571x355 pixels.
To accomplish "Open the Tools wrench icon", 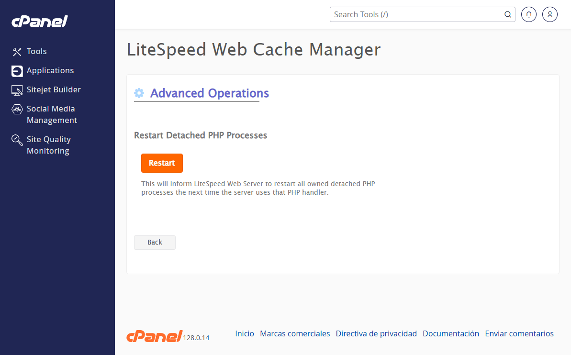I will (17, 52).
